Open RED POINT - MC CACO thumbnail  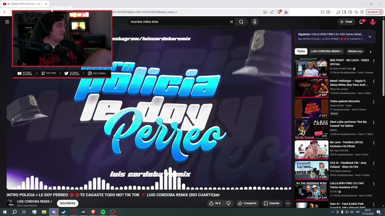pyautogui.click(x=311, y=68)
